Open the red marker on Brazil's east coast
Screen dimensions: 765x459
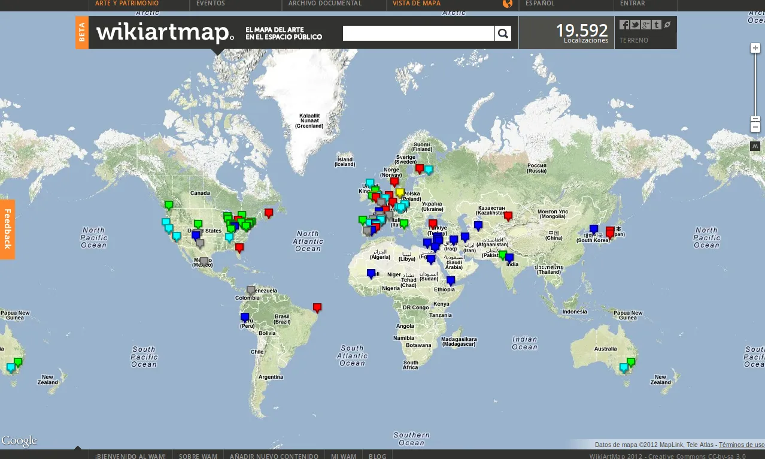coord(317,308)
